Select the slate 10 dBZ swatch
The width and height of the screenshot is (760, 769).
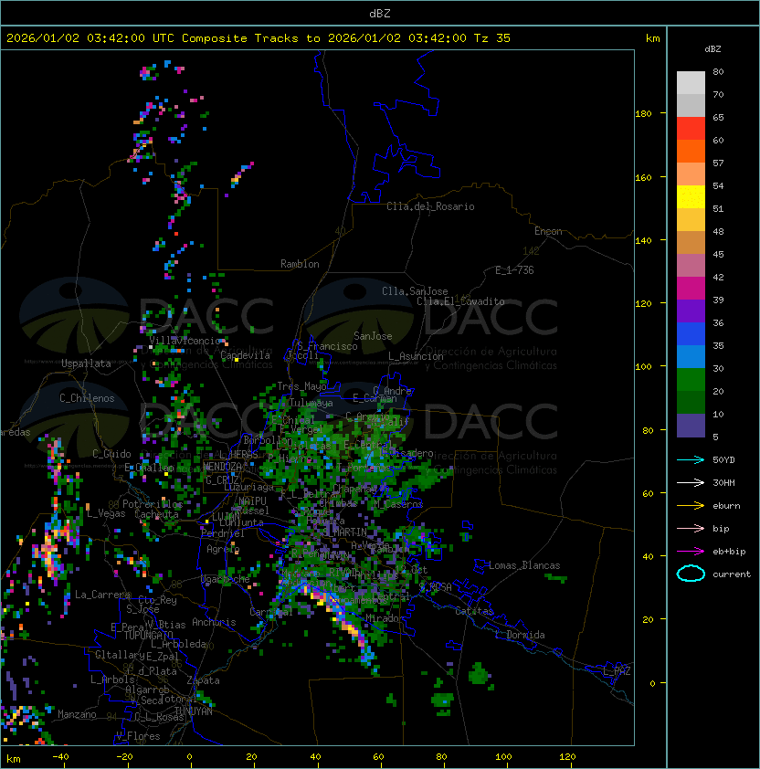(x=691, y=426)
